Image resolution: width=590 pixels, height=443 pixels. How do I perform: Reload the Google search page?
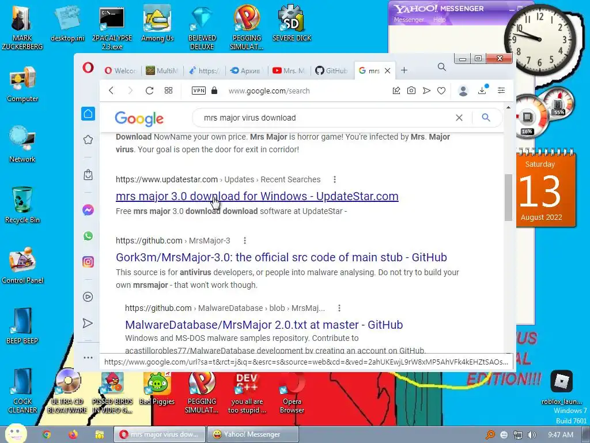(x=149, y=91)
